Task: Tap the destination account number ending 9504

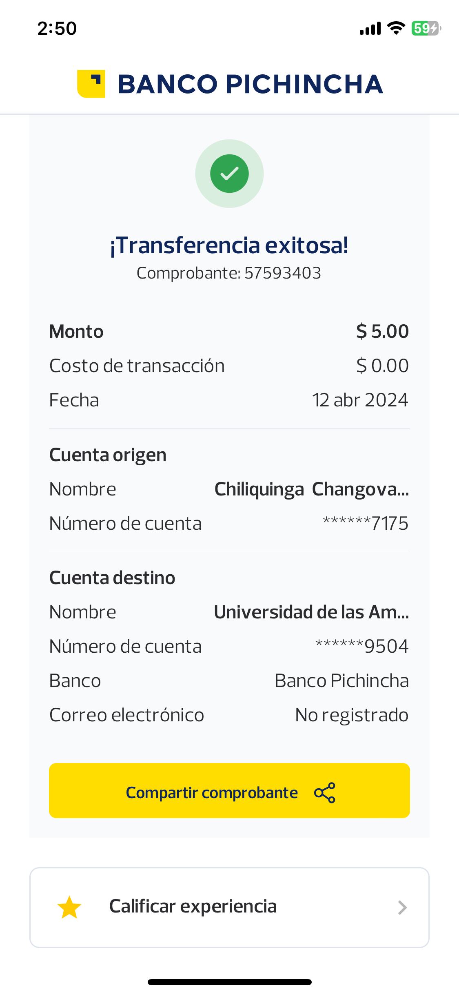Action: click(362, 646)
